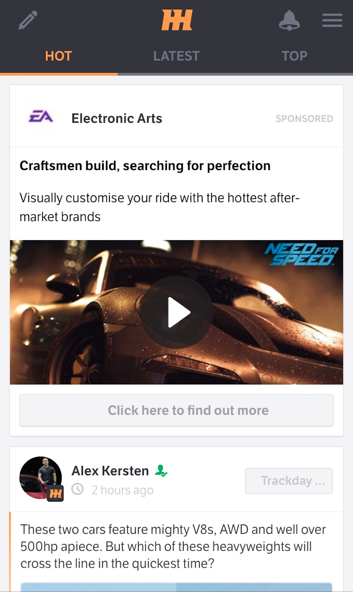Play the Need for Speed video
The image size is (353, 592).
pos(177,312)
